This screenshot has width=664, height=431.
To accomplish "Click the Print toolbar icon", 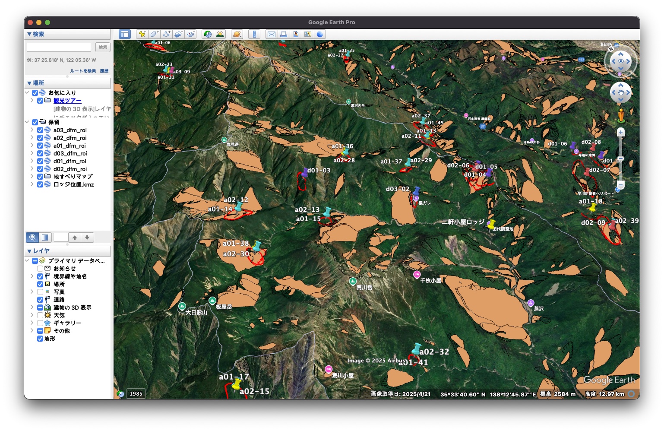I will coord(283,34).
